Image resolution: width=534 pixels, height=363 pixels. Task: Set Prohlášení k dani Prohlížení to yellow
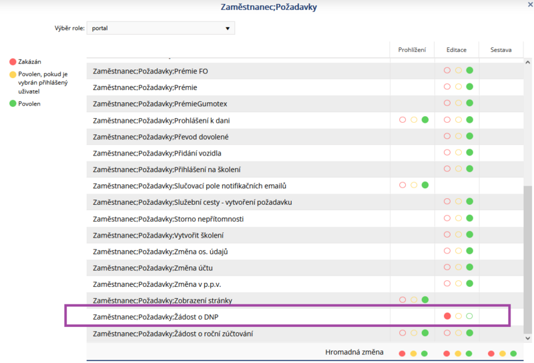pyautogui.click(x=414, y=120)
